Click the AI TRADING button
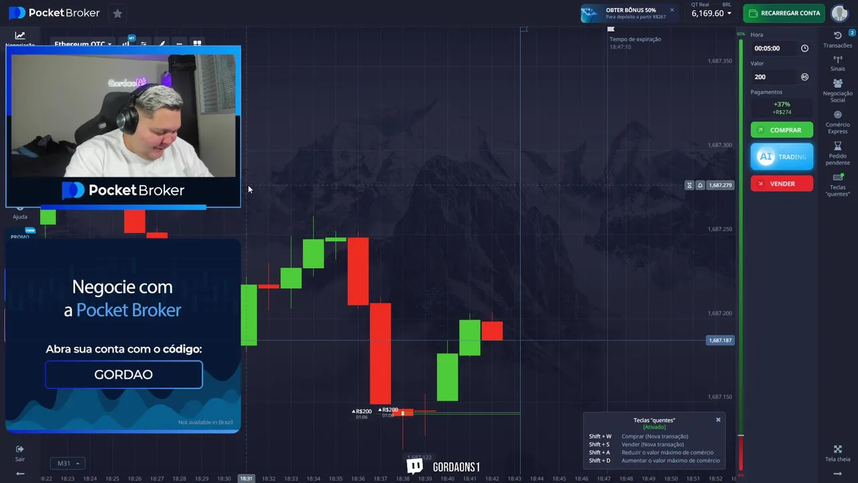The height and width of the screenshot is (483, 858). (x=782, y=157)
